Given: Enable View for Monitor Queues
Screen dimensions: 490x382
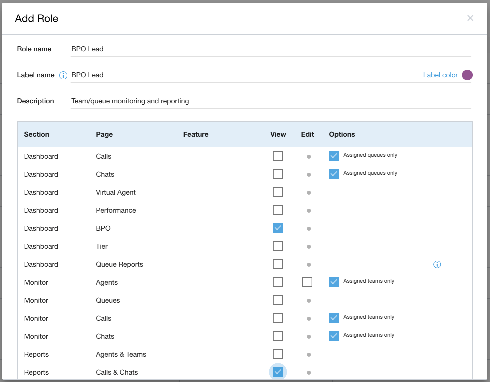Looking at the screenshot, I should [x=278, y=300].
